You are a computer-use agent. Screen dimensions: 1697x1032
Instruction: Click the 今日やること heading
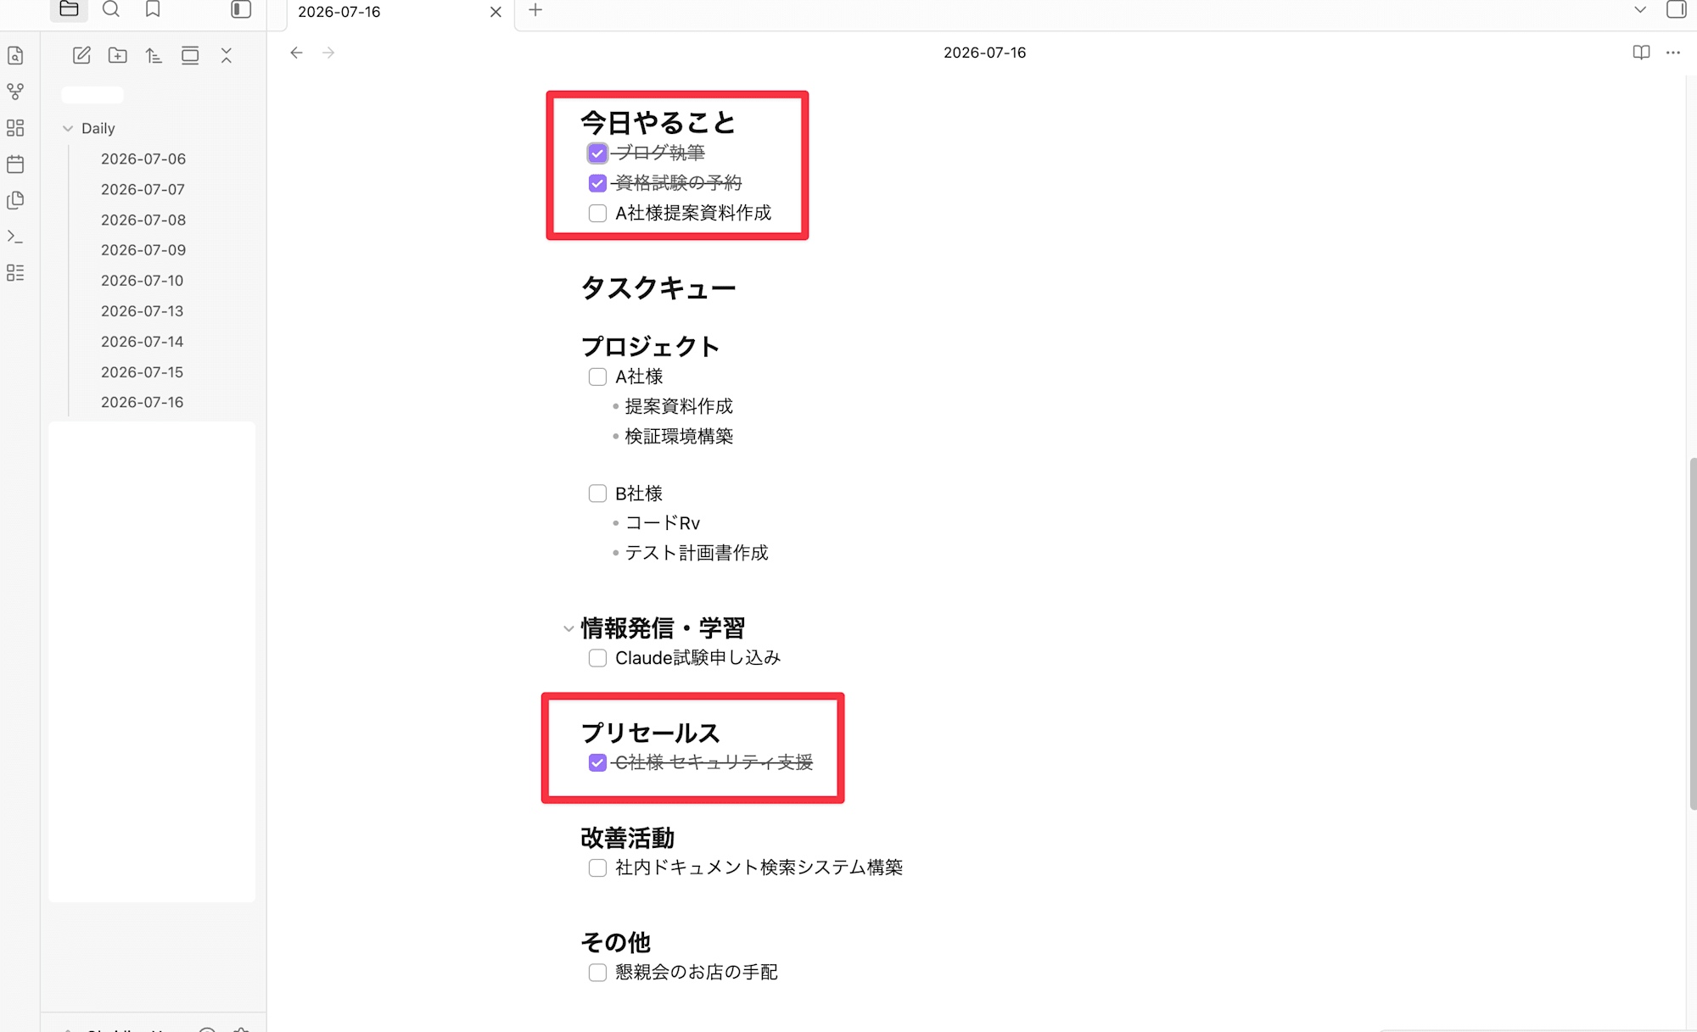pos(658,123)
